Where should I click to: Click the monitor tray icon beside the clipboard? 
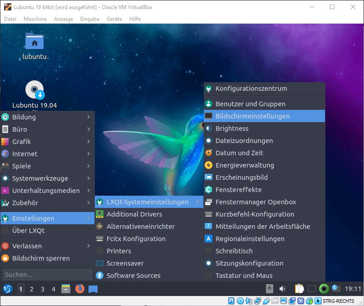311,289
